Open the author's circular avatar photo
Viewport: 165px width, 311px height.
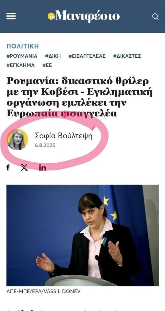click(17, 139)
